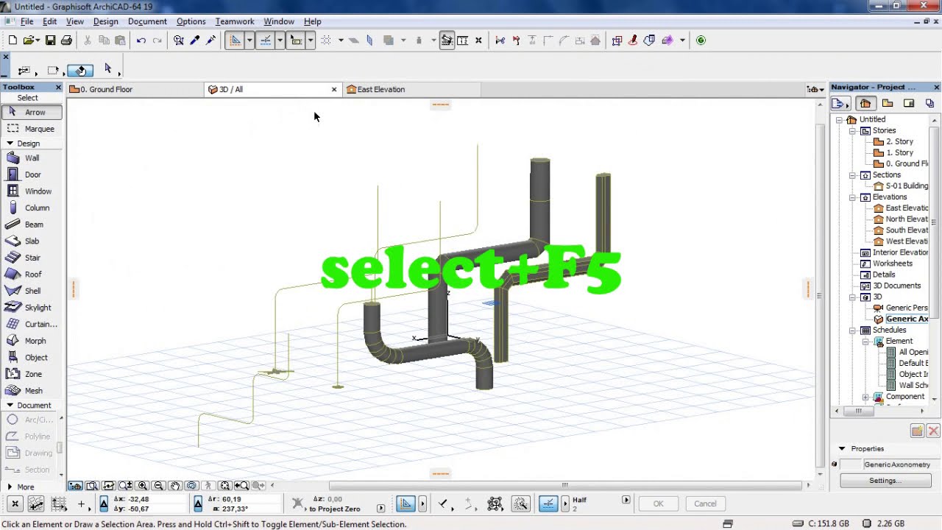The width and height of the screenshot is (942, 530).
Task: Select the Object tool
Action: (x=31, y=358)
